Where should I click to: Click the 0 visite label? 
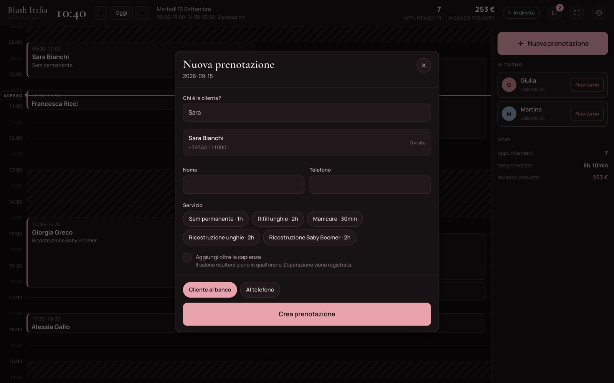pos(418,143)
